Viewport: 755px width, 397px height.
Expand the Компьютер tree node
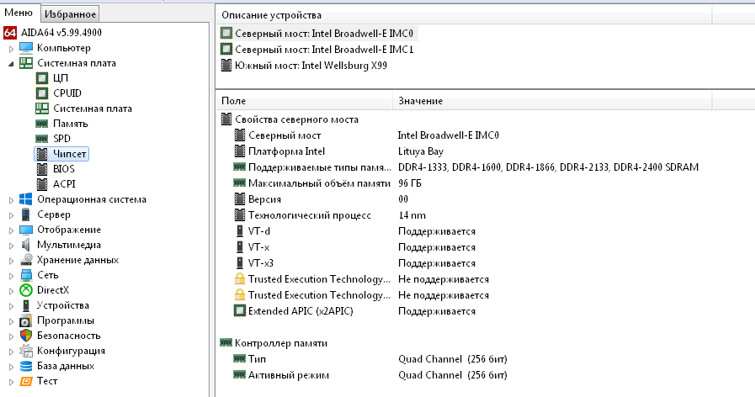click(x=11, y=48)
